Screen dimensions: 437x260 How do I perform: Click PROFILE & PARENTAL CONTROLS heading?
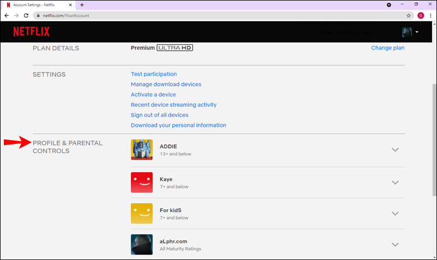point(67,147)
